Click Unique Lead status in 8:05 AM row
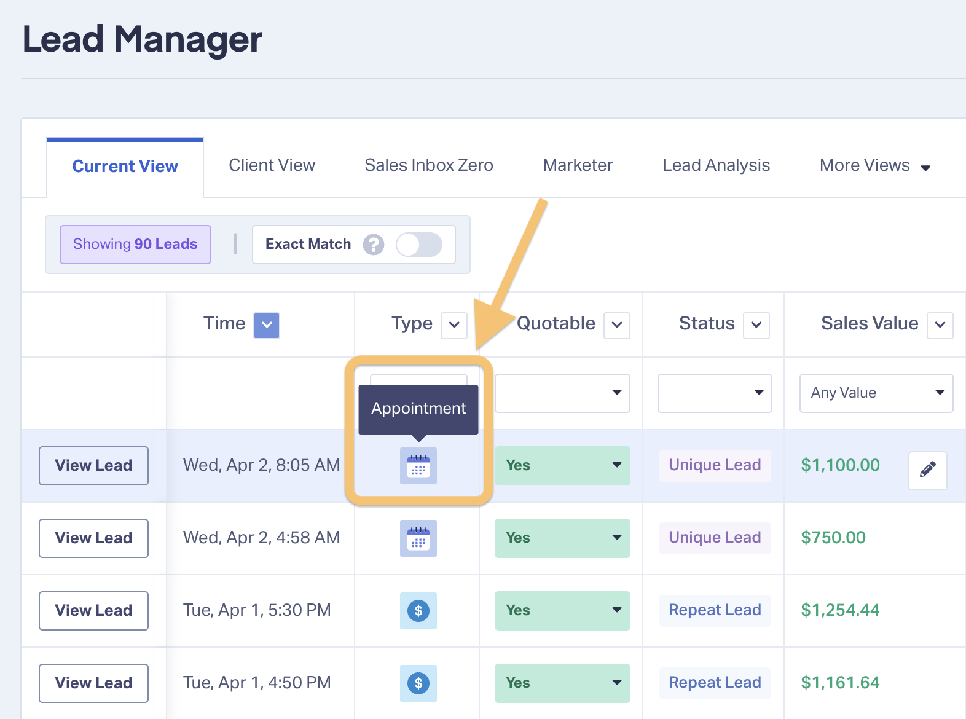966x719 pixels. click(715, 465)
